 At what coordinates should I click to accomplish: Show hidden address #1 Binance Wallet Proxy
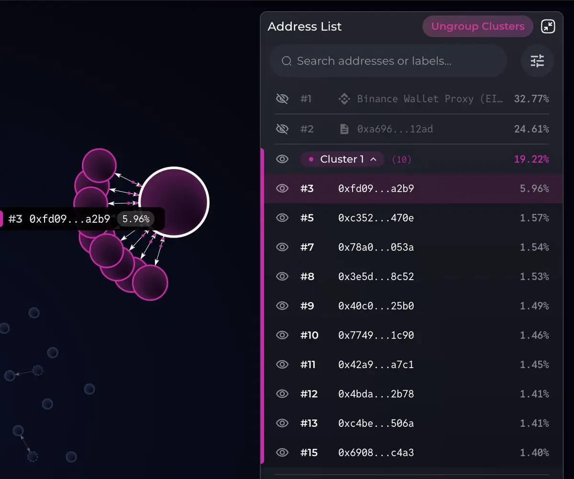point(282,99)
